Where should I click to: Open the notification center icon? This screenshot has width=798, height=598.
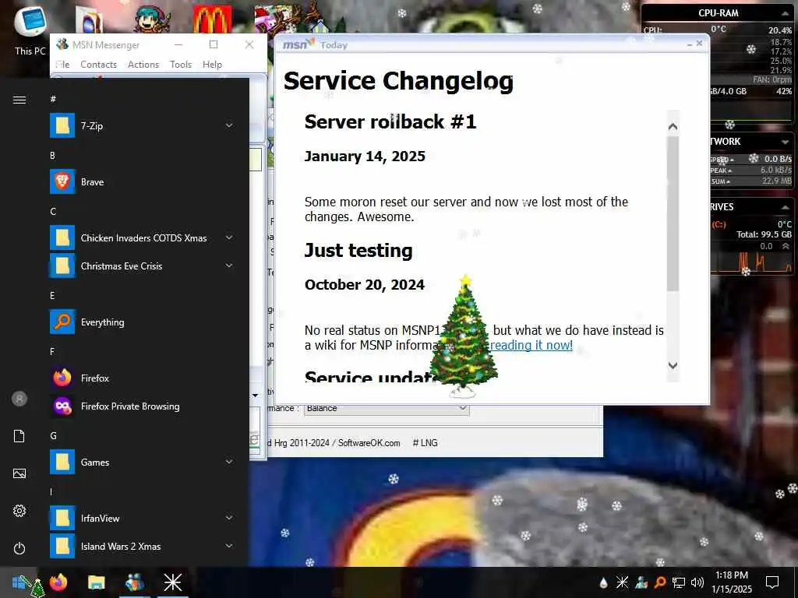tap(772, 582)
